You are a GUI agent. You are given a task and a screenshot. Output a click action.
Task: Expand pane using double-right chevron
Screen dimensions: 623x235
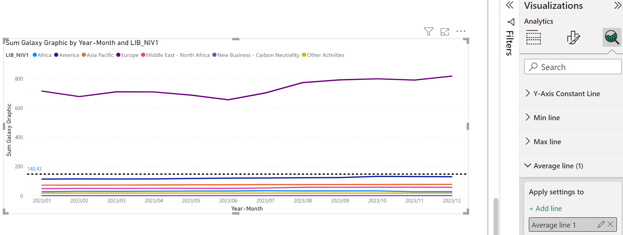(618, 5)
